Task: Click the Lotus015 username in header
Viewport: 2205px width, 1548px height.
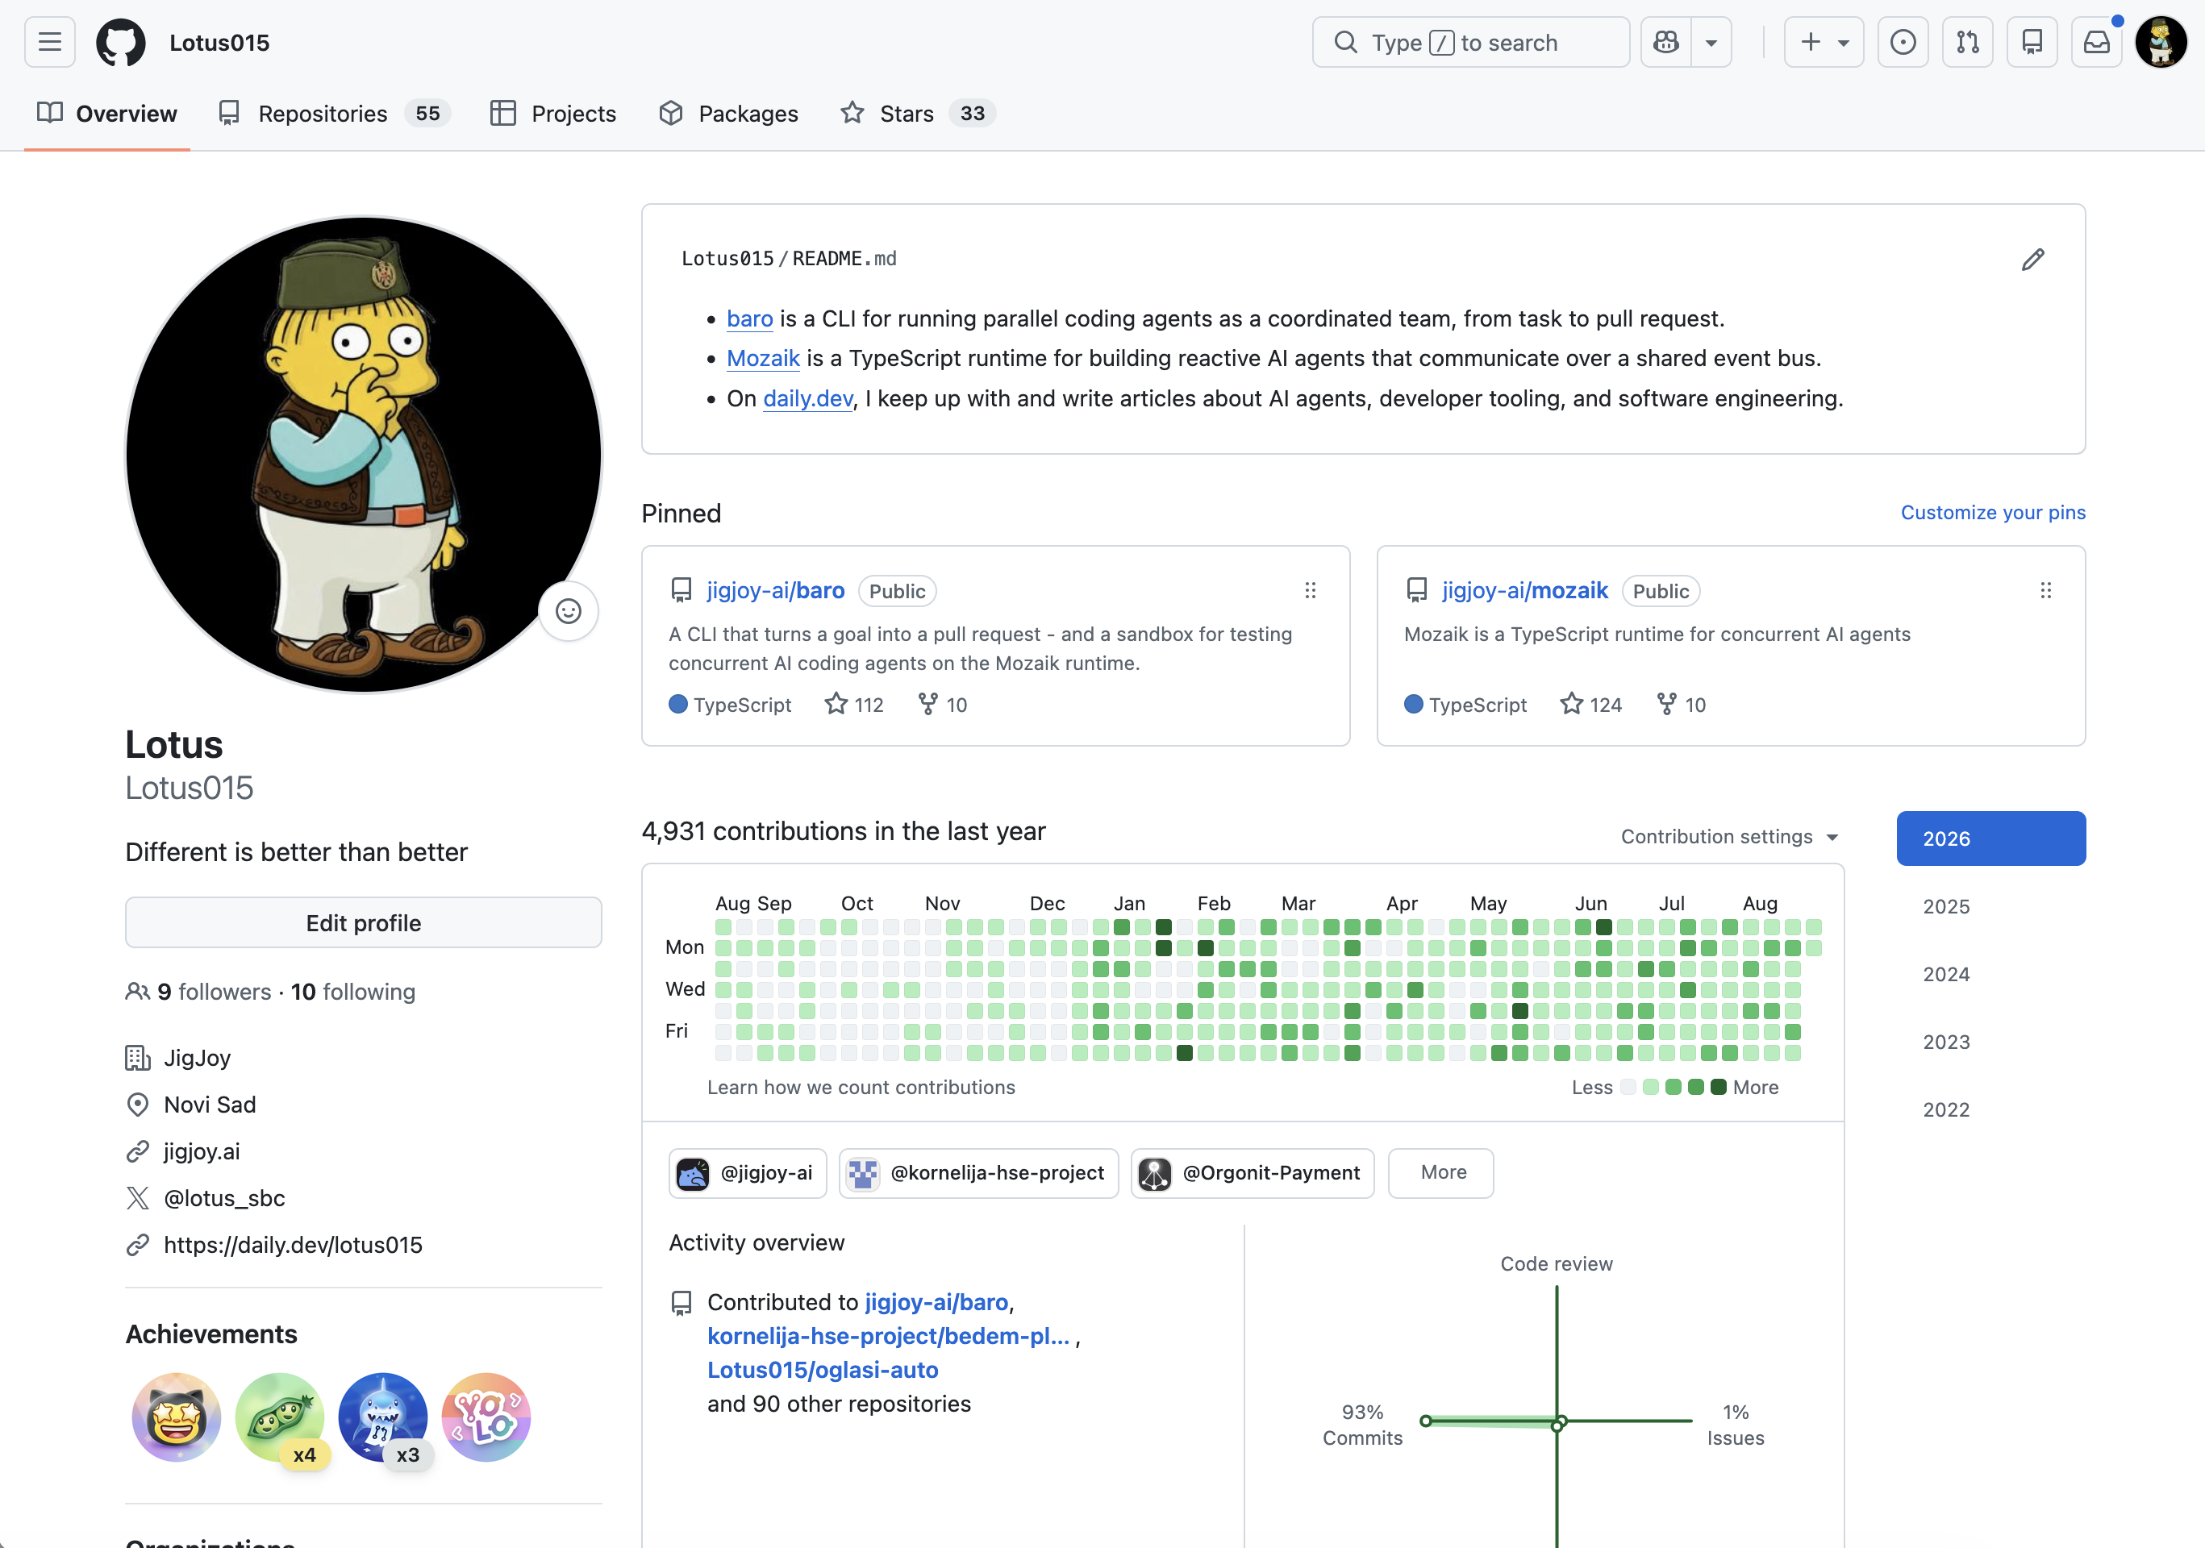Action: pyautogui.click(x=220, y=44)
